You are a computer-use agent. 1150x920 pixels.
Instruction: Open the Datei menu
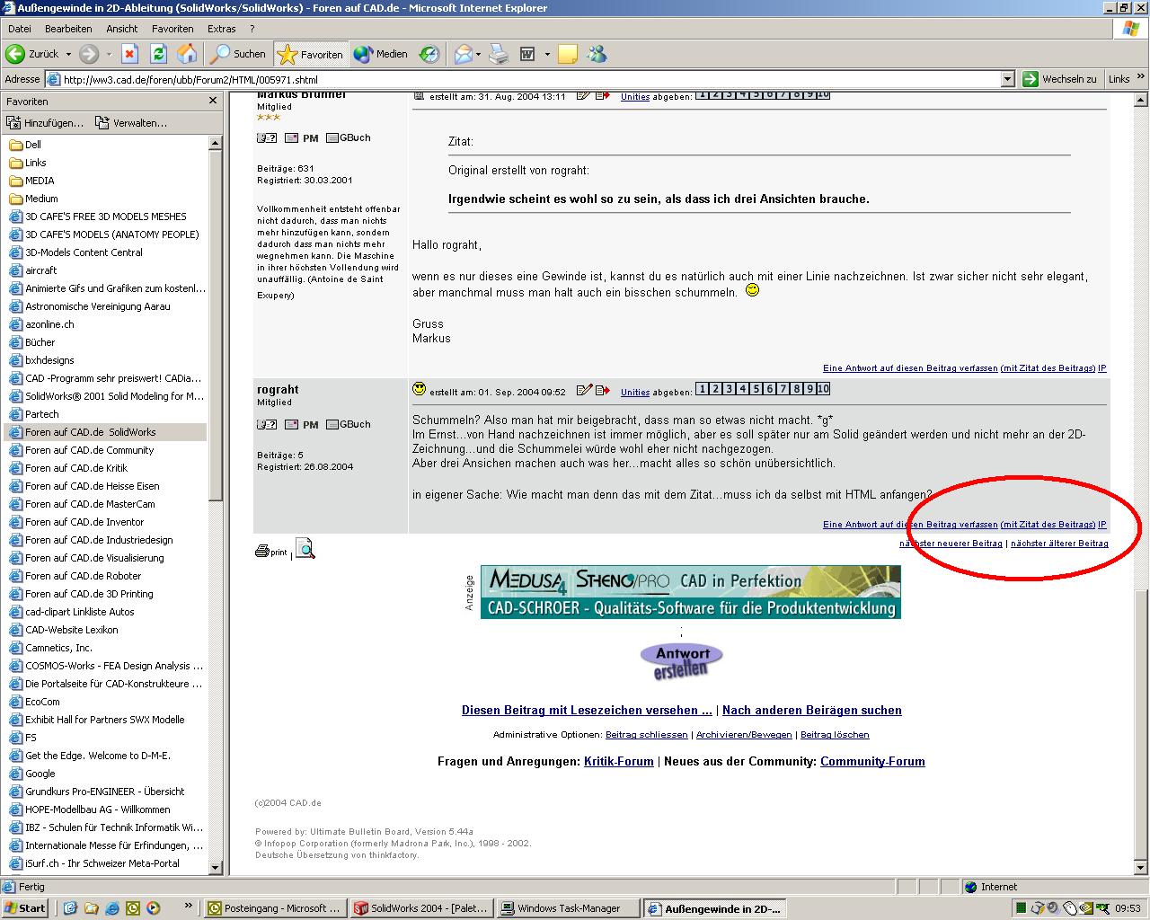tap(19, 29)
